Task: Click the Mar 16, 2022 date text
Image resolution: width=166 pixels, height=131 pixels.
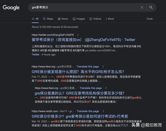Action: (x=39, y=121)
